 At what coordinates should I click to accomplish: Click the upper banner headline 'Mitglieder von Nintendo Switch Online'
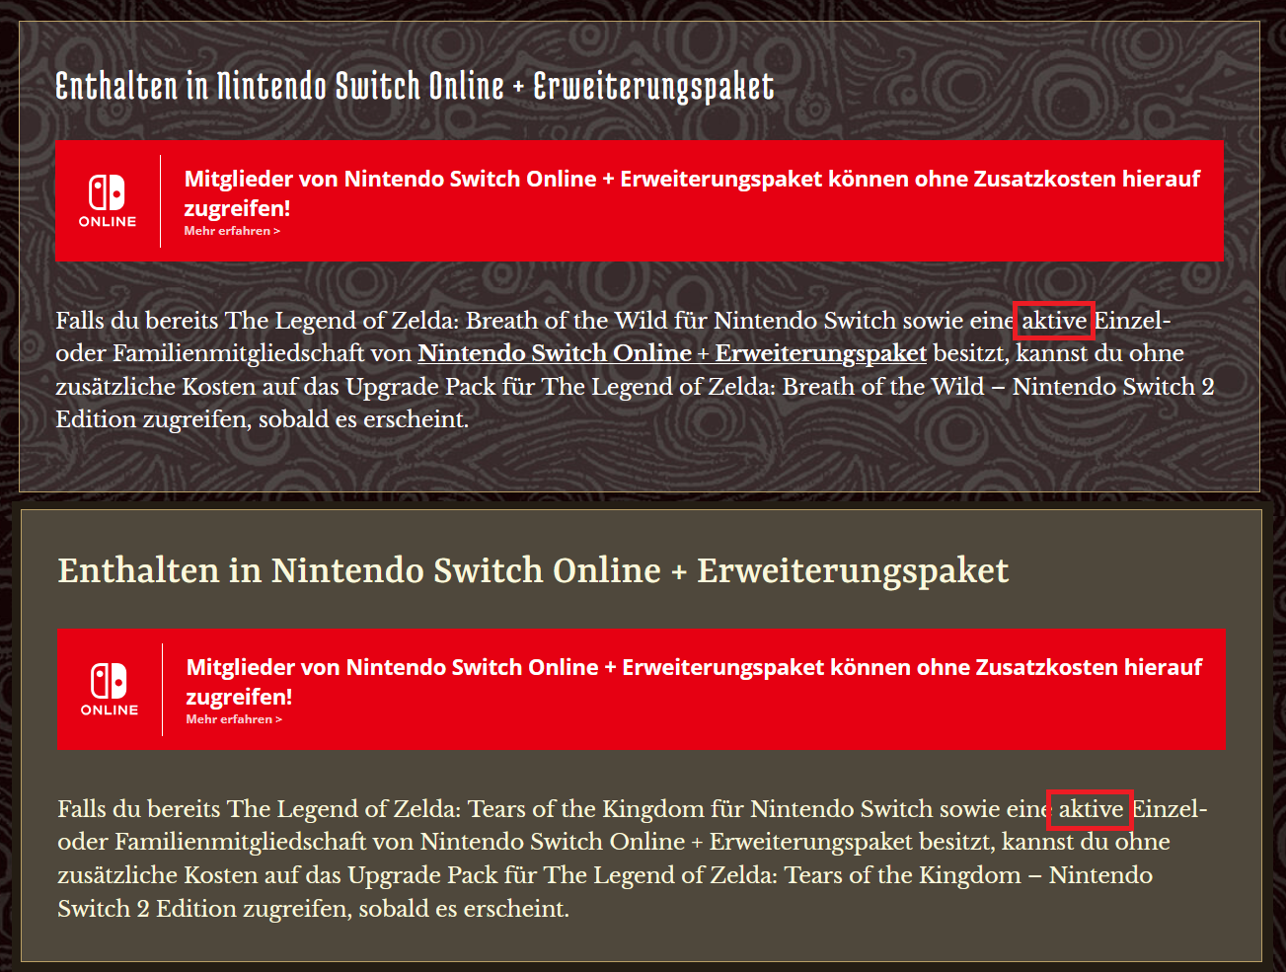pyautogui.click(x=692, y=193)
